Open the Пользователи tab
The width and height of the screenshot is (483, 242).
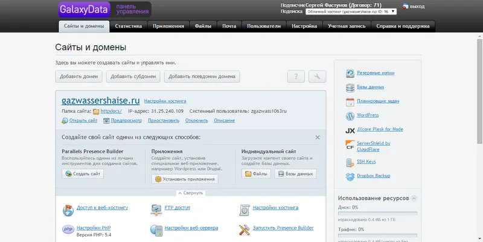[264, 26]
